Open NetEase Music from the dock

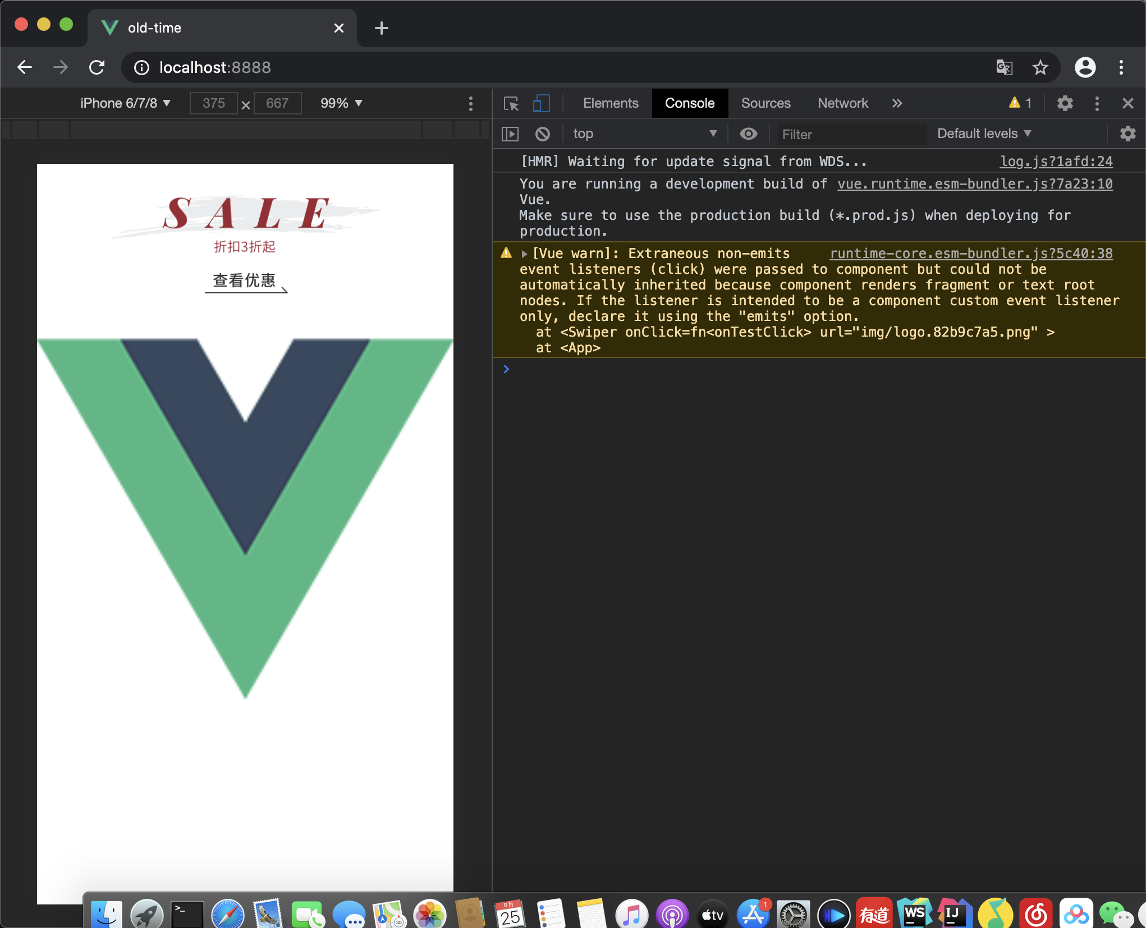1036,913
